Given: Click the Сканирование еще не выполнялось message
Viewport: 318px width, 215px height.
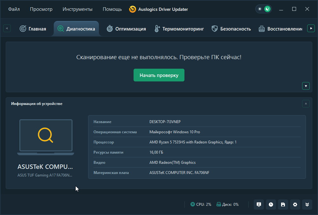Looking at the screenshot, I should [x=159, y=57].
